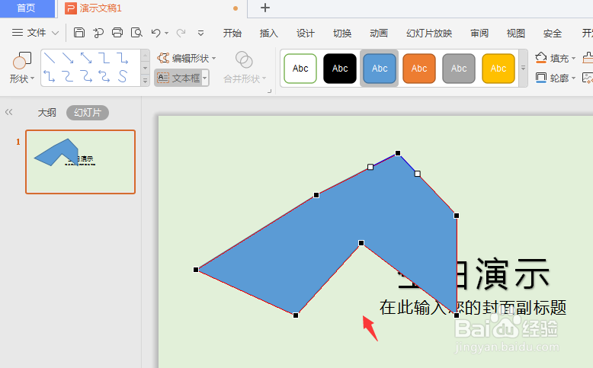
Task: Apply the gray Abc shape style
Action: [x=459, y=69]
